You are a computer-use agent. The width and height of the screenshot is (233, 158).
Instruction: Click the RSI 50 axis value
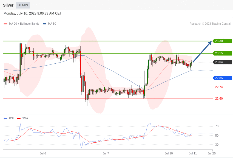tap(217, 136)
